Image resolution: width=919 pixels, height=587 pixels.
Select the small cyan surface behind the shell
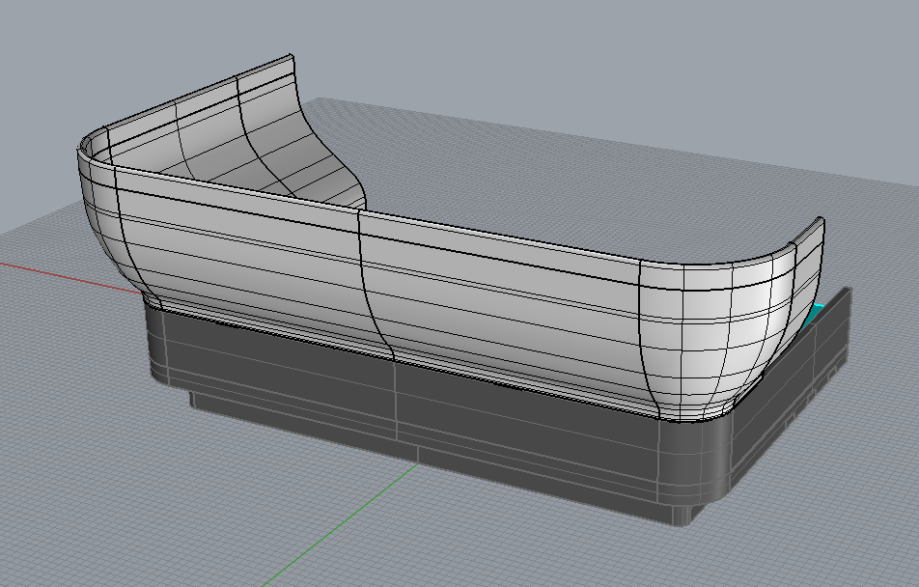(x=817, y=312)
